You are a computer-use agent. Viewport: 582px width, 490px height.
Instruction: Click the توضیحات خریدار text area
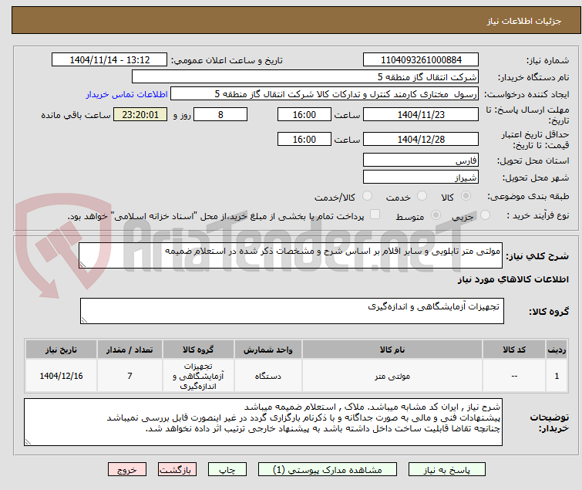point(263,422)
